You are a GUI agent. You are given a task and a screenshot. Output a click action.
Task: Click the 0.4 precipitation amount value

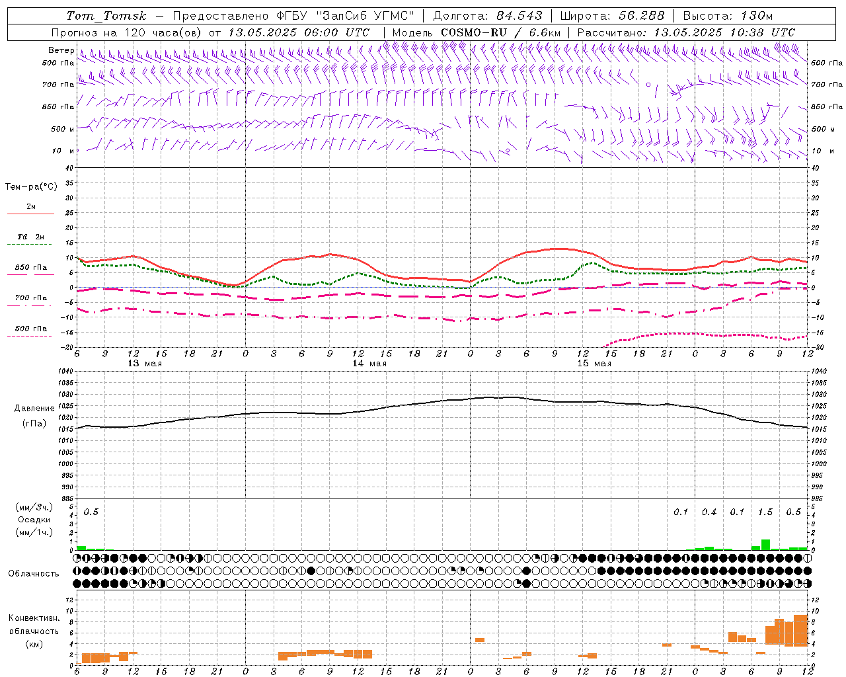[x=709, y=512]
